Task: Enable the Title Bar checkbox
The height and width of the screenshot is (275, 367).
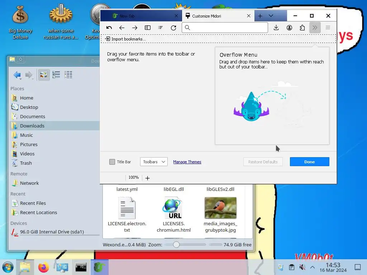Action: (112, 162)
